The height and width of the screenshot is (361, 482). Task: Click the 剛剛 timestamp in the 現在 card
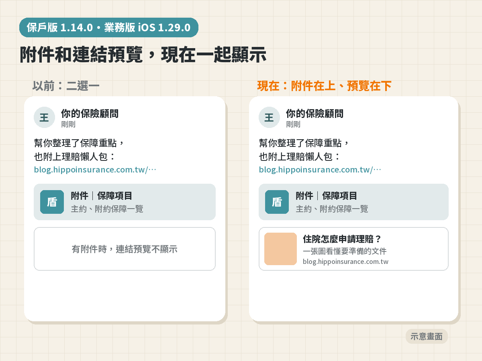293,124
